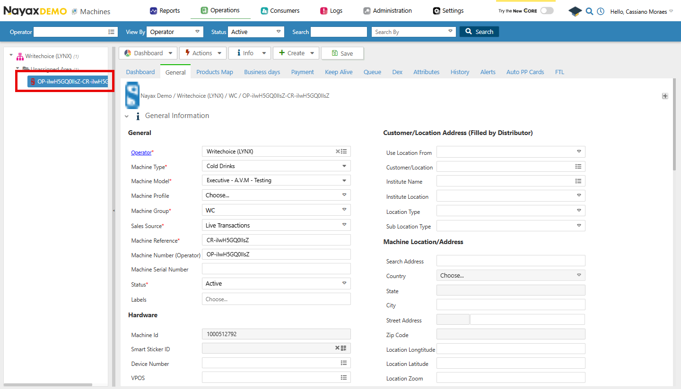
Task: Open the View By dropdown
Action: [175, 32]
